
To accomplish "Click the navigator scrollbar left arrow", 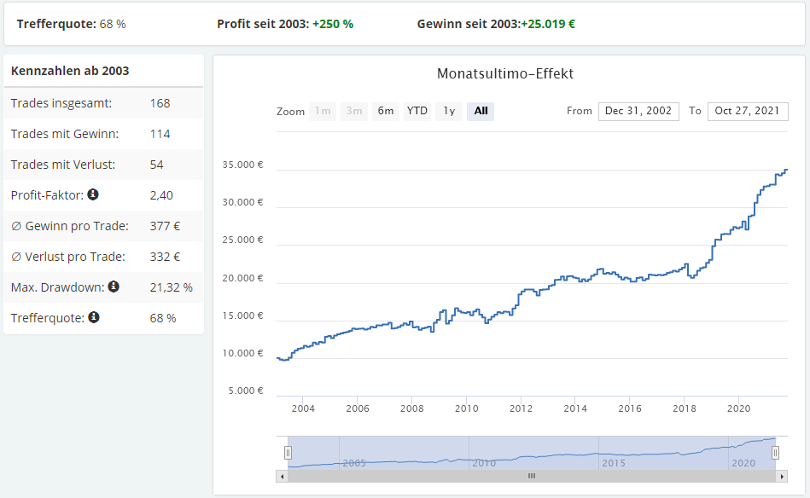I will click(x=283, y=477).
